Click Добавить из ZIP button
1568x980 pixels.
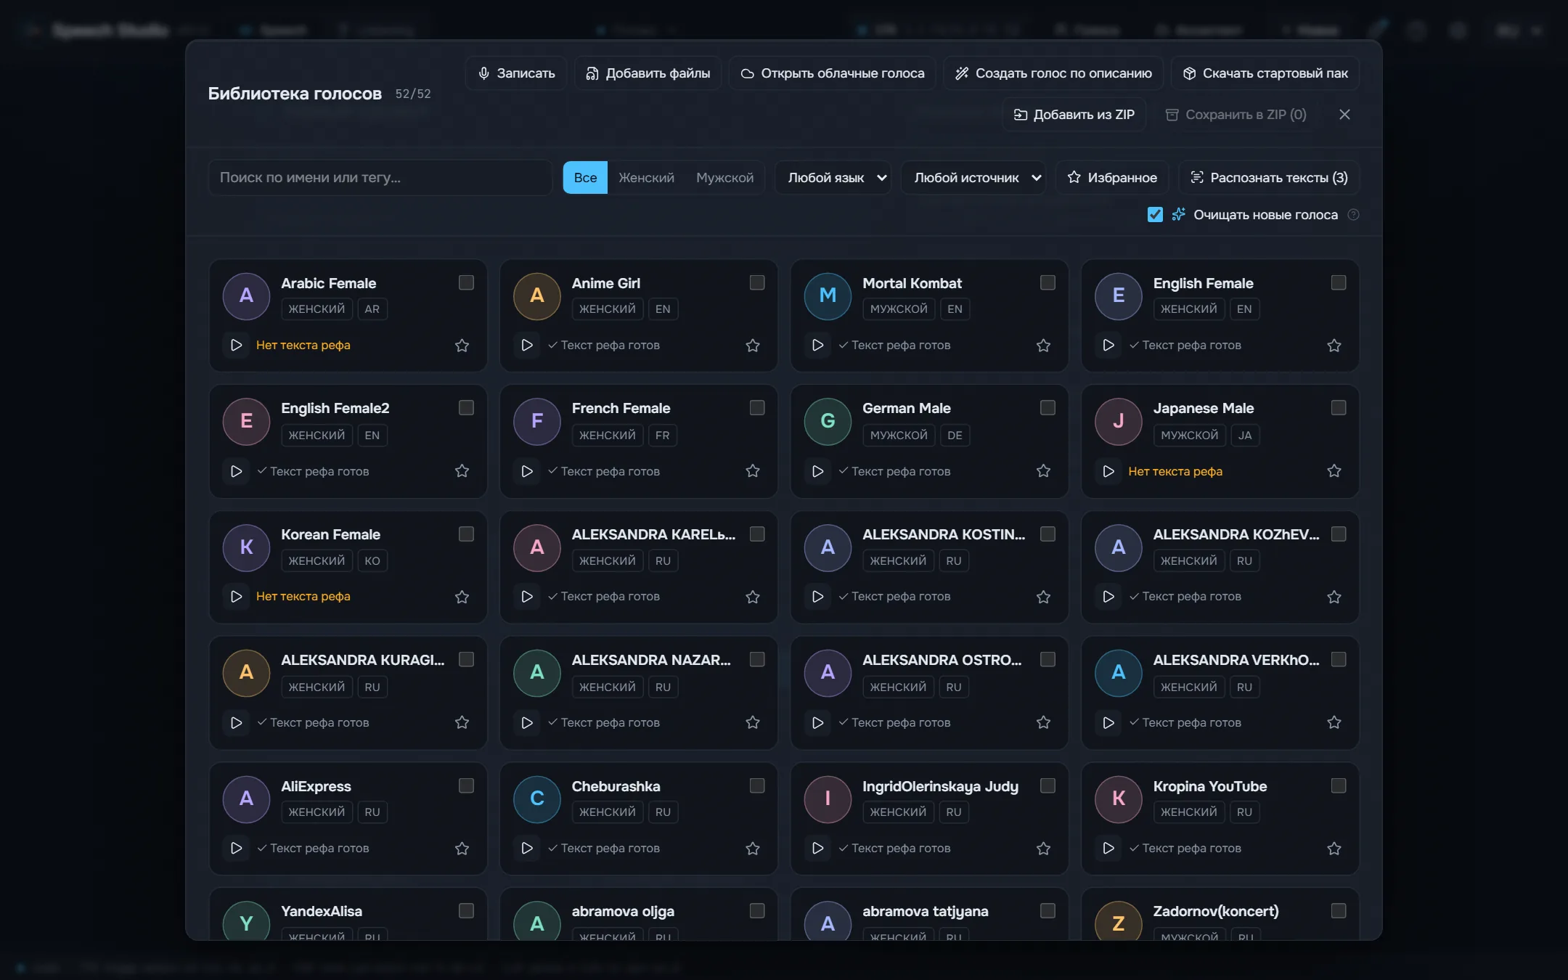coord(1074,115)
